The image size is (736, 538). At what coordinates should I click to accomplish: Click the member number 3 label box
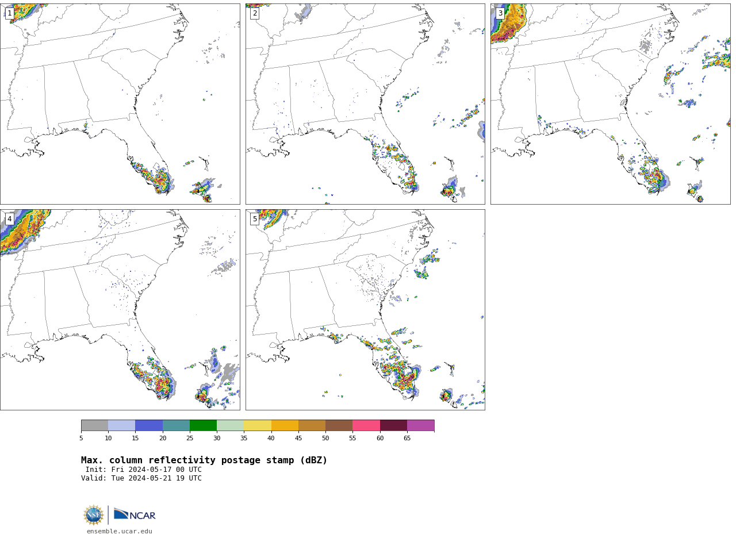500,13
